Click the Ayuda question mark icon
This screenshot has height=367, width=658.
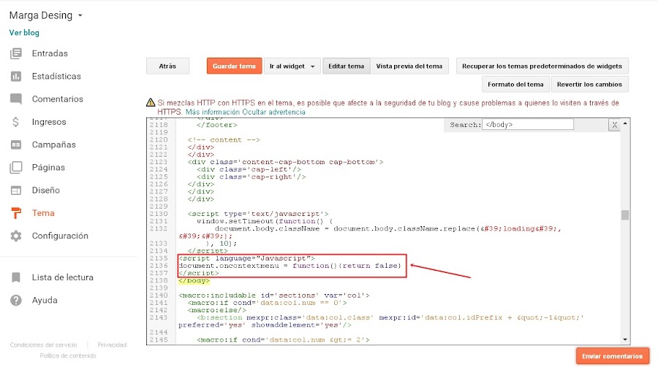click(16, 300)
